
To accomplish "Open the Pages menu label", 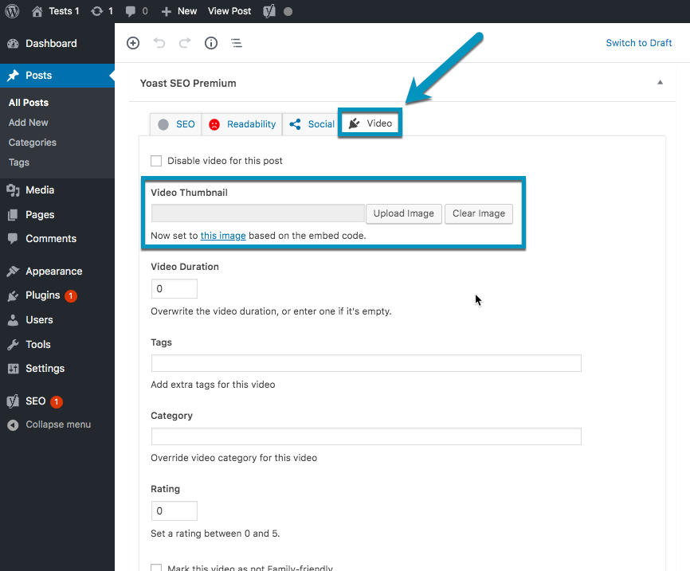I will pyautogui.click(x=40, y=215).
